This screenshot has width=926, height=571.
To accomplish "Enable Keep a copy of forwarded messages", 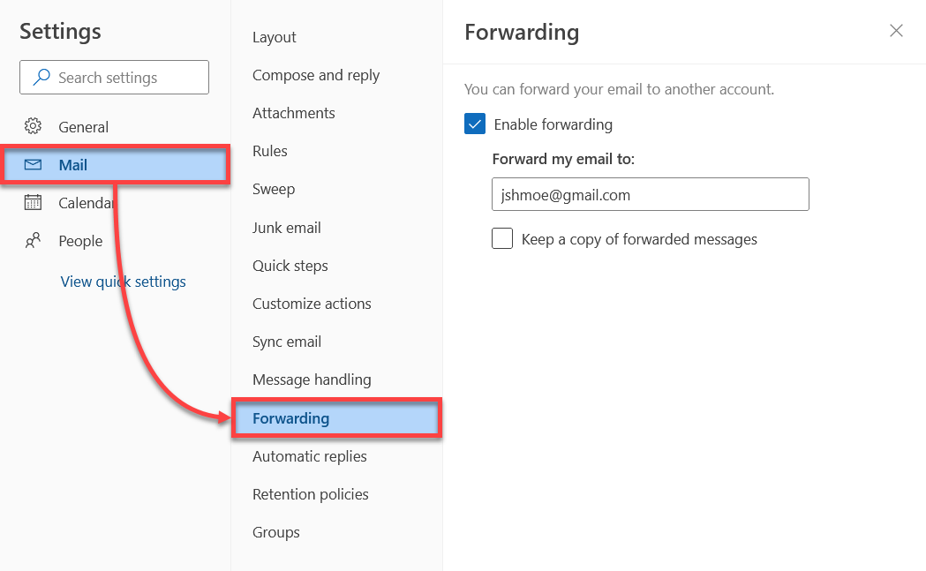I will [502, 238].
